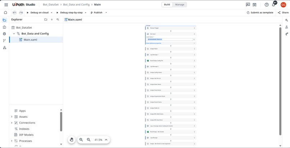Viewport: 290px width, 148px height.
Task: Select the Assign Folder Id activity
Action: click(x=171, y=108)
